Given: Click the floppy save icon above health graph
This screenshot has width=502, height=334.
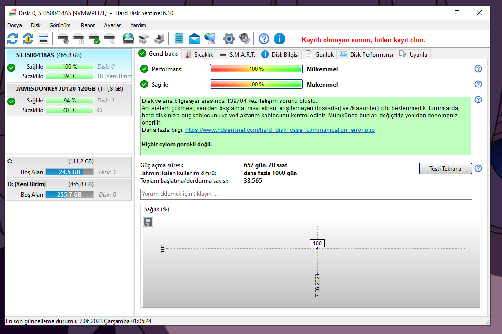Looking at the screenshot, I should pyautogui.click(x=148, y=222).
